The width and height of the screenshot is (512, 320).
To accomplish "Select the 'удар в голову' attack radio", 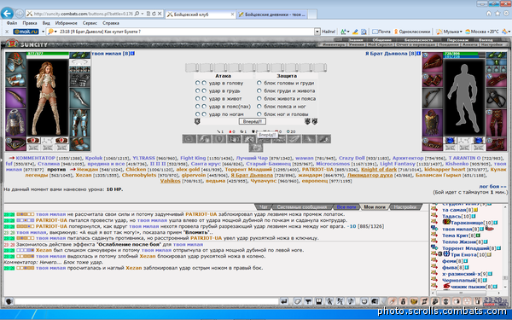I will tap(197, 83).
